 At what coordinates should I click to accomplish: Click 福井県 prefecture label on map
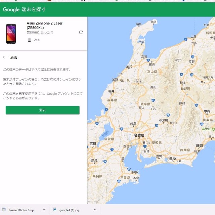coord(112,100)
